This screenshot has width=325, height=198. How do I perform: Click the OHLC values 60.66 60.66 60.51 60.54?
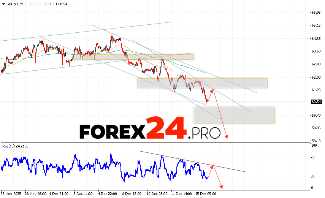pos(48,4)
